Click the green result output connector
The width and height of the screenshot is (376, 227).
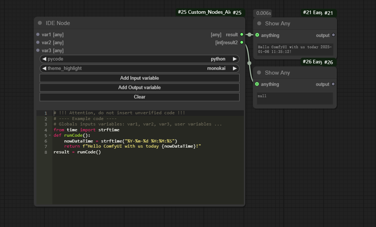tap(242, 35)
